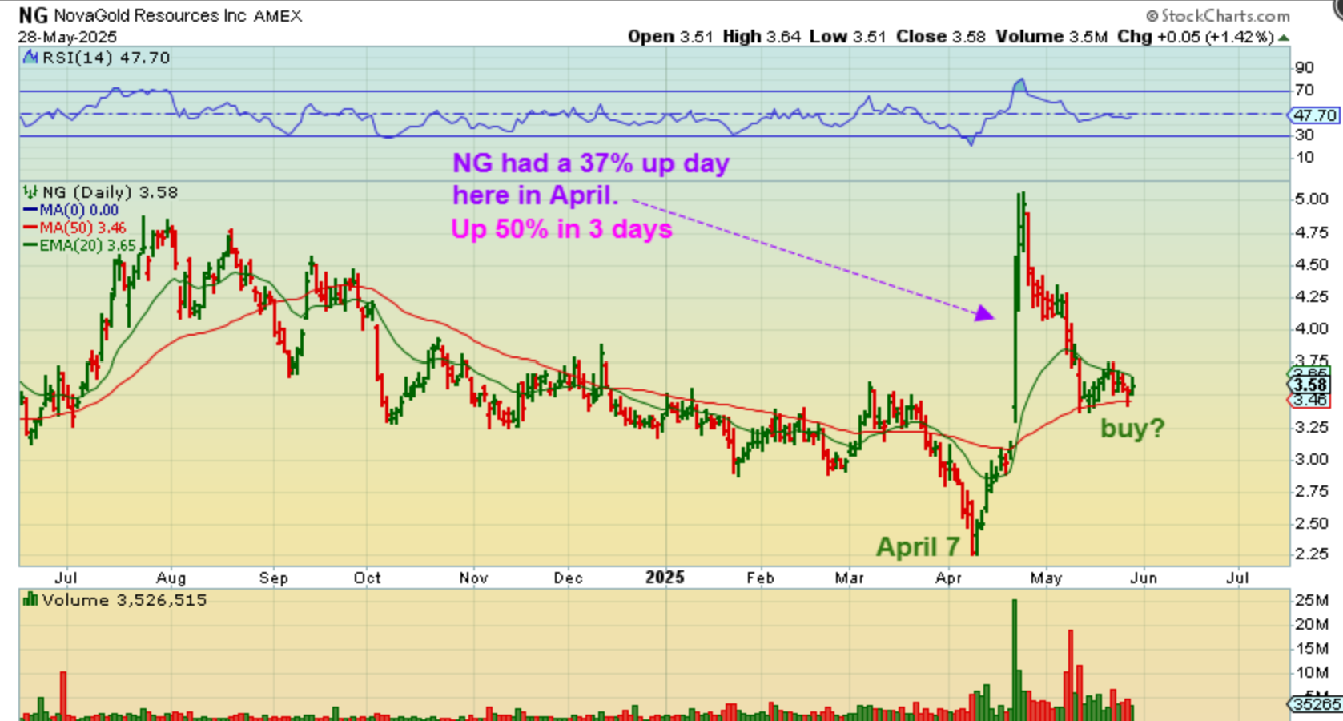Click the May label on the time axis
The width and height of the screenshot is (1343, 721).
click(1046, 578)
